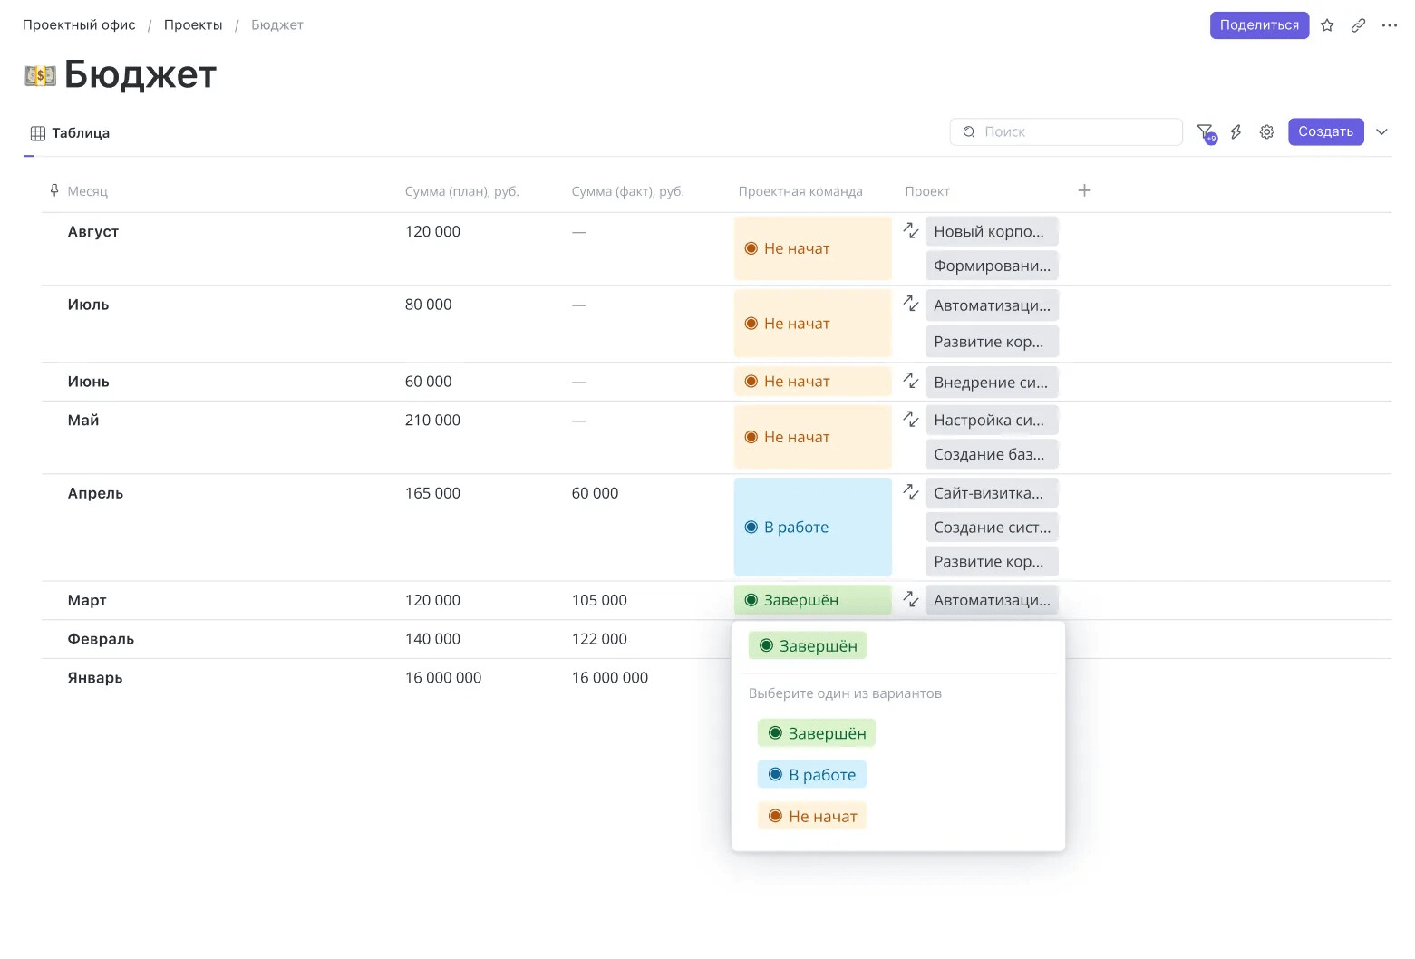Click the Бюджет breadcrumb

[x=277, y=25]
